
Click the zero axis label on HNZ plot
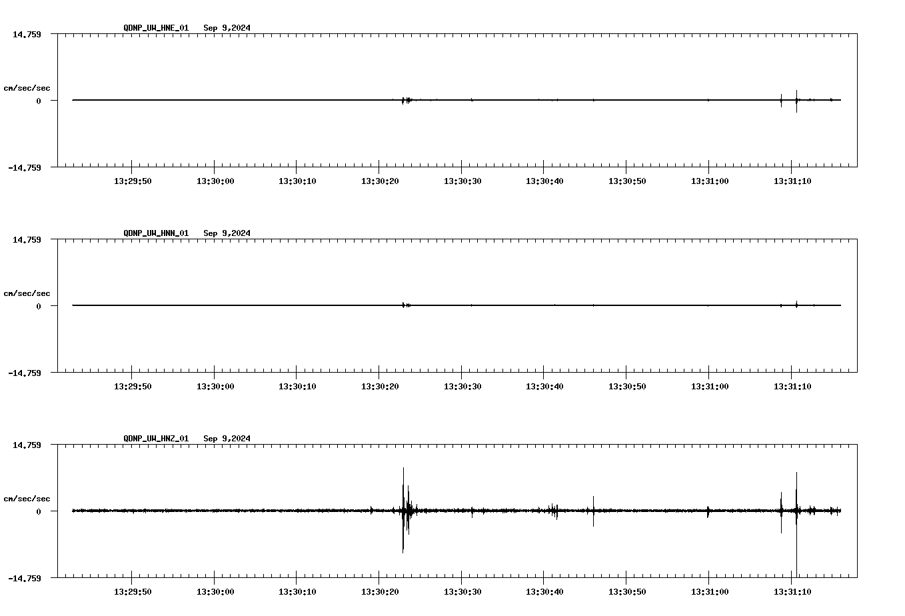[39, 512]
